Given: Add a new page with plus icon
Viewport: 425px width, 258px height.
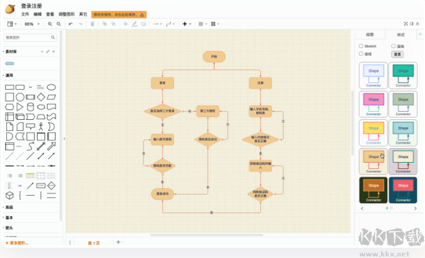Looking at the screenshot, I should [118, 242].
